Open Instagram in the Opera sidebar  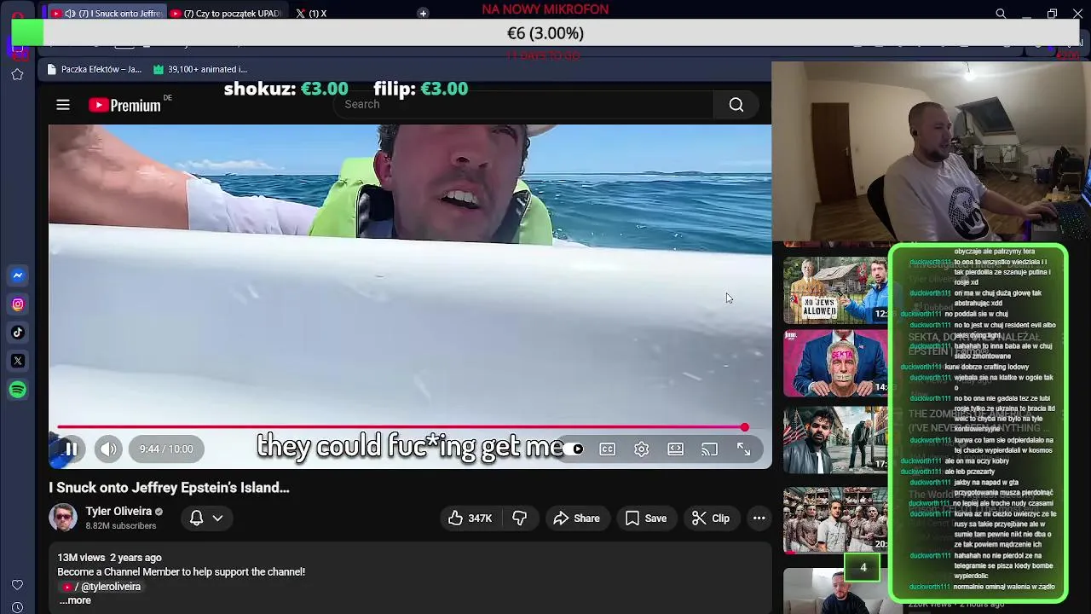click(18, 304)
